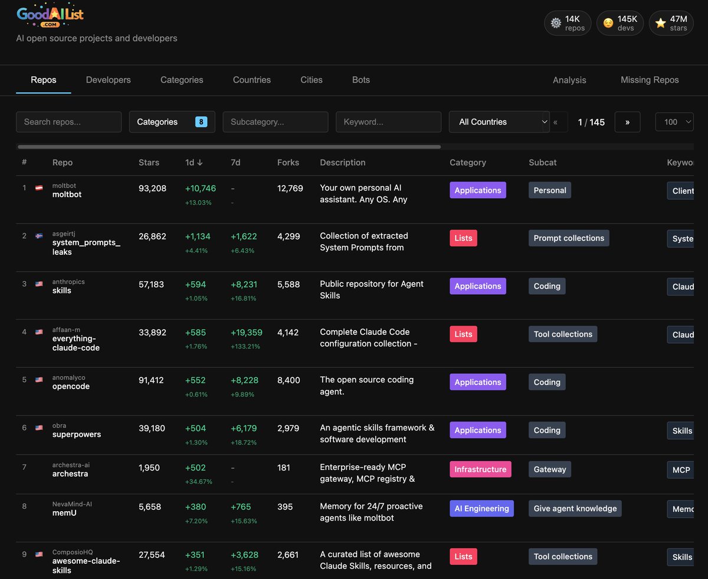Screen dimensions: 708x579
Task: Open the All Countries dropdown
Action: pos(499,122)
